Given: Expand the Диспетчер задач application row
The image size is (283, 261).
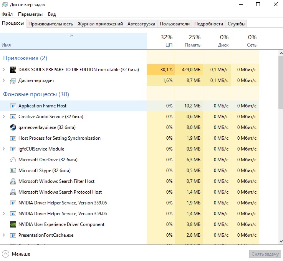Looking at the screenshot, I should point(3,80).
